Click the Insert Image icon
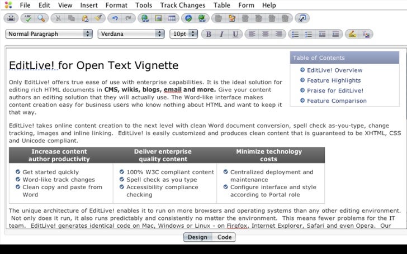This screenshot has width=407, height=254. (x=158, y=18)
